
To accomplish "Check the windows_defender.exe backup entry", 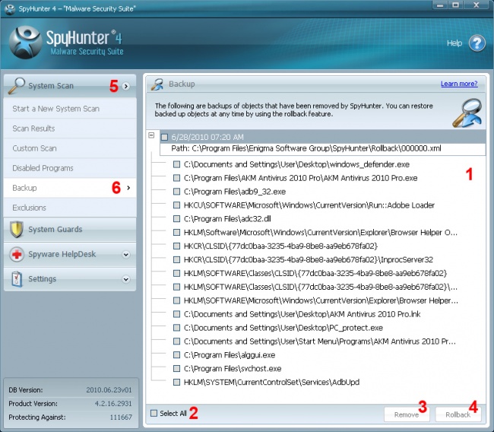I will pyautogui.click(x=177, y=164).
